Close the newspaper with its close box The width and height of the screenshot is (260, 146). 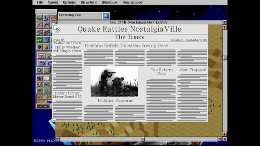55,28
